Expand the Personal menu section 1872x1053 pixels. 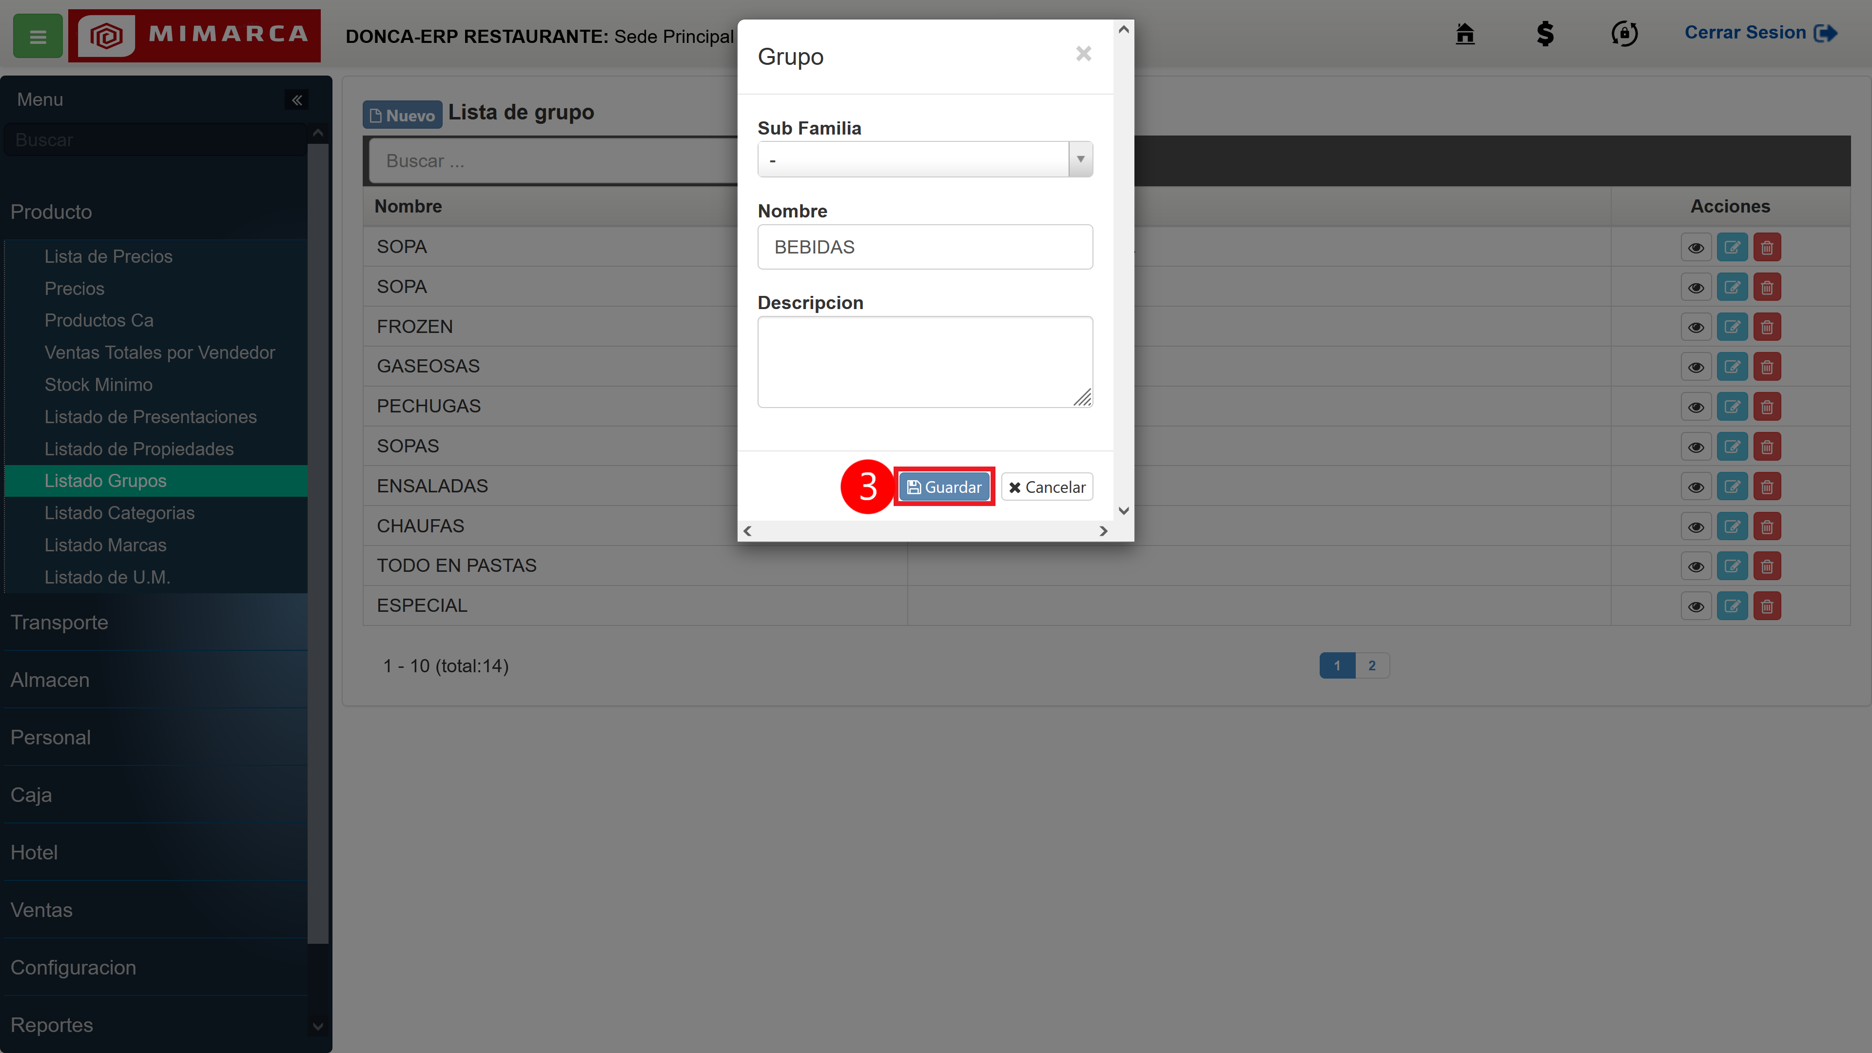tap(156, 738)
